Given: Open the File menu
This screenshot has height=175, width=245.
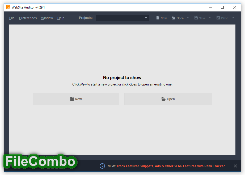Looking at the screenshot, I should [12, 18].
